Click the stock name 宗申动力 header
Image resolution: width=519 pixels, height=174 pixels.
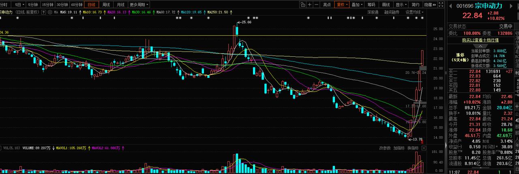(x=488, y=6)
